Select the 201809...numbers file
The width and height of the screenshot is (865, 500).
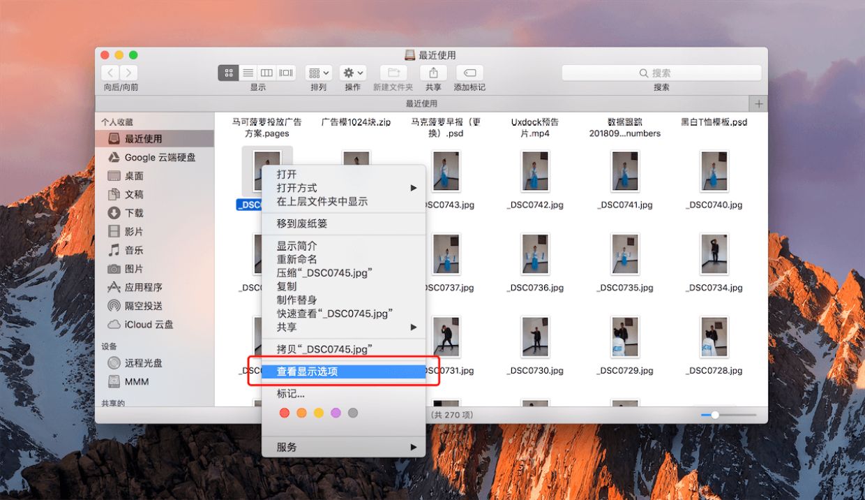[x=624, y=127]
